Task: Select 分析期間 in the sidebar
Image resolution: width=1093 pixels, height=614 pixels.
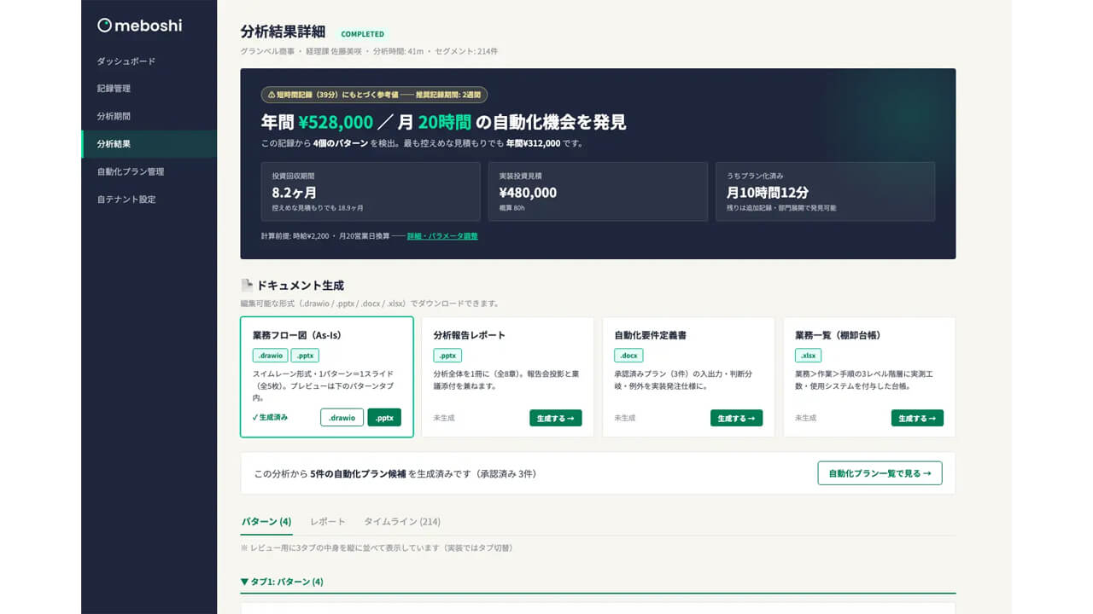Action: tap(149, 116)
